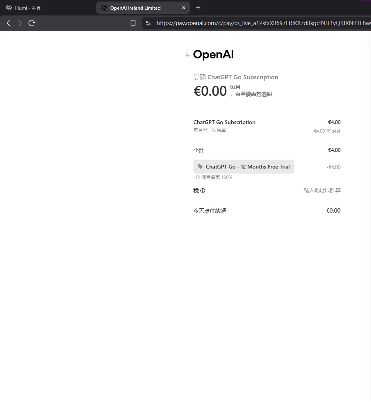
Task: Click the ChatGPT Go 12 Months Free Trial coupon
Action: pyautogui.click(x=244, y=167)
